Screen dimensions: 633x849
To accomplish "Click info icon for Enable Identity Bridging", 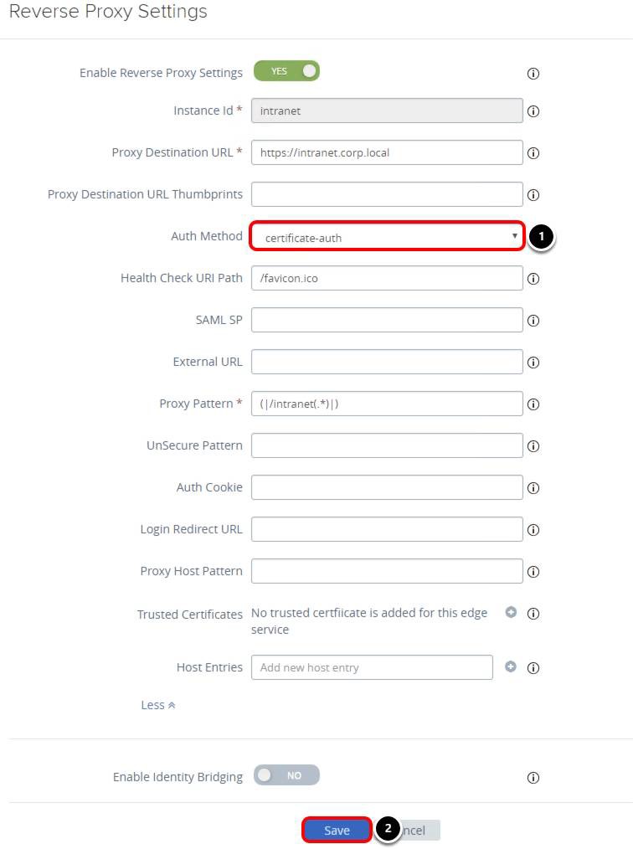I will (533, 778).
